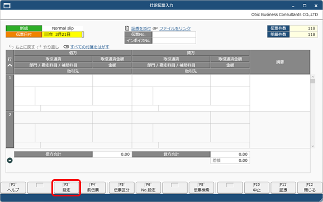Open F3 設定 settings button
Screen dimensions: 323x202
tap(66, 187)
